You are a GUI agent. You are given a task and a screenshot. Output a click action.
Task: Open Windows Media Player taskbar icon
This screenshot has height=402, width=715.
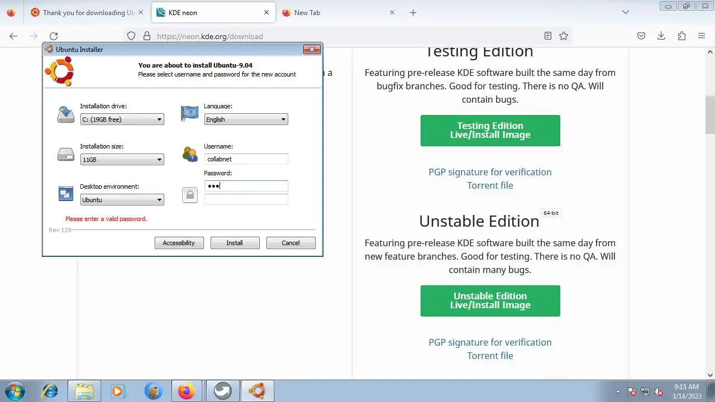pyautogui.click(x=118, y=391)
